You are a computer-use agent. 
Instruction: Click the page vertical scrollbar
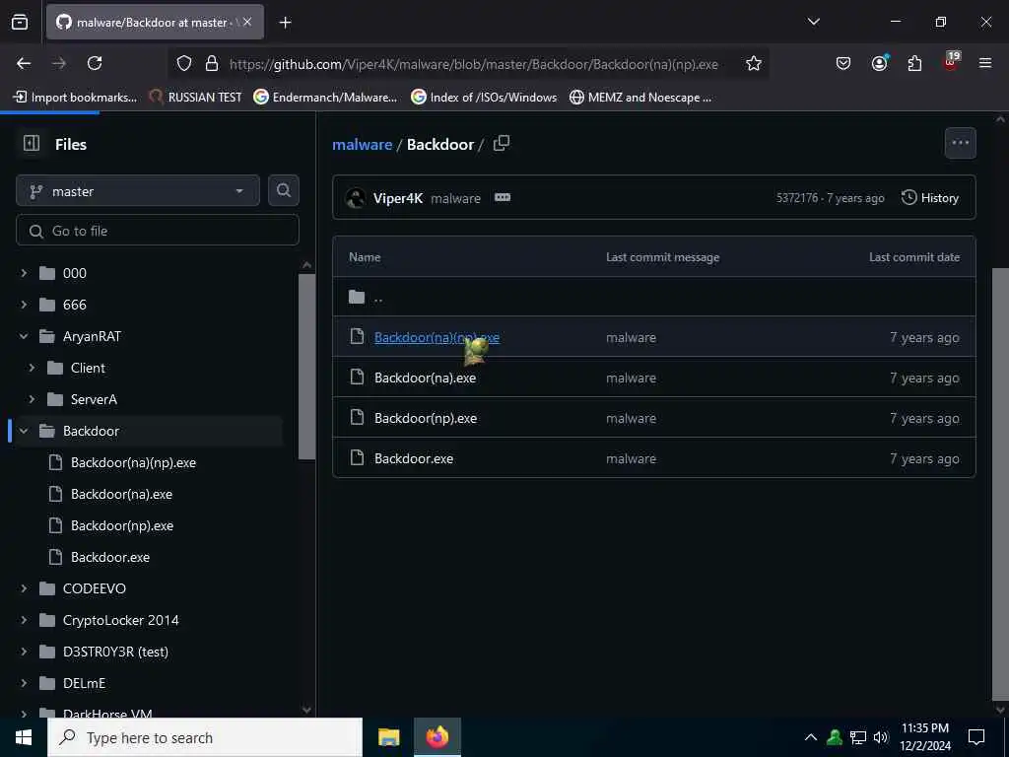[x=1000, y=483]
